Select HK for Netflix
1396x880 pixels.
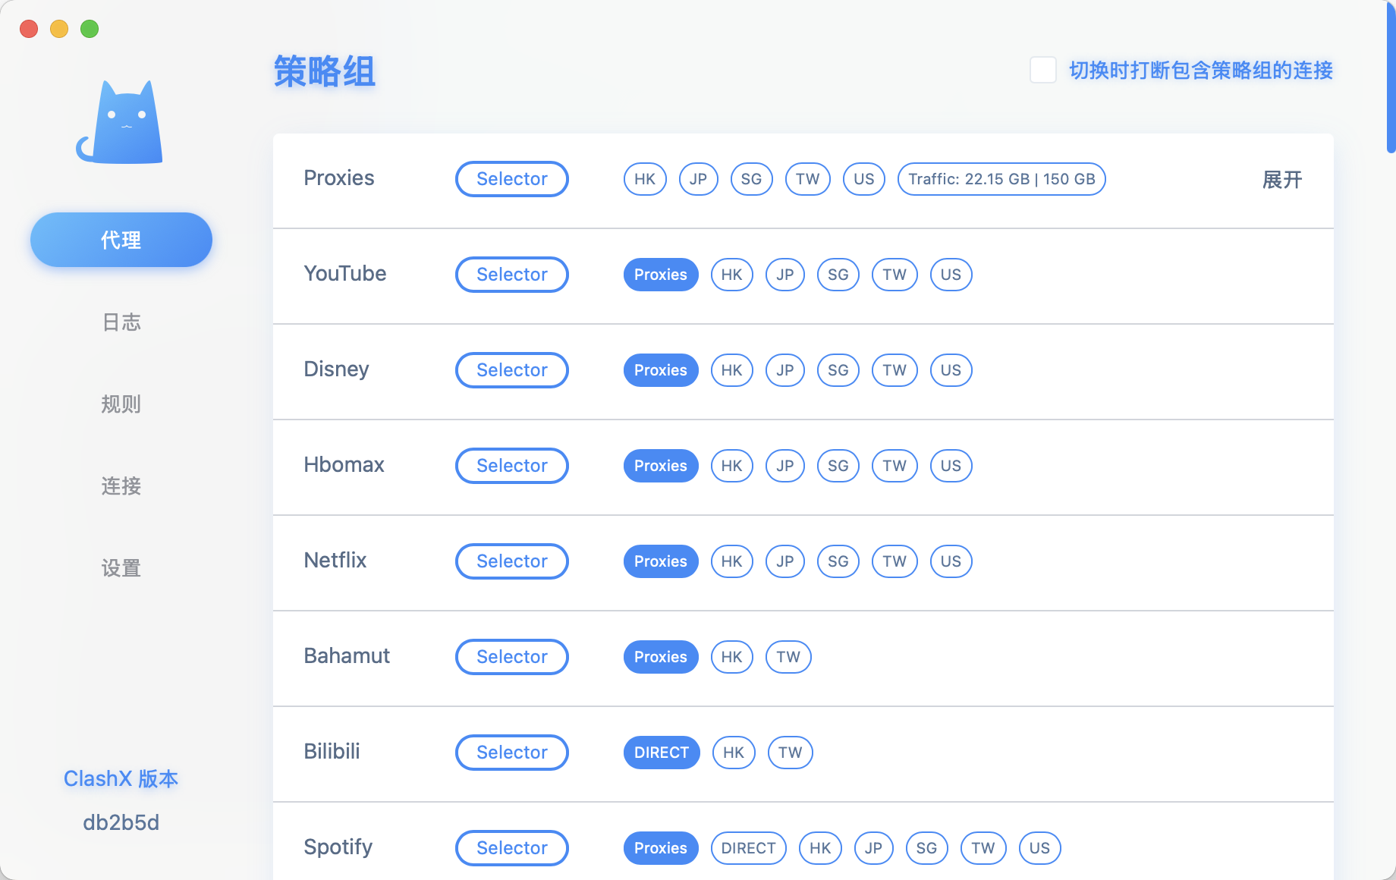point(732,561)
